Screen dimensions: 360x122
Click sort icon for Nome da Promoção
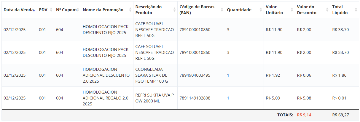[130, 10]
